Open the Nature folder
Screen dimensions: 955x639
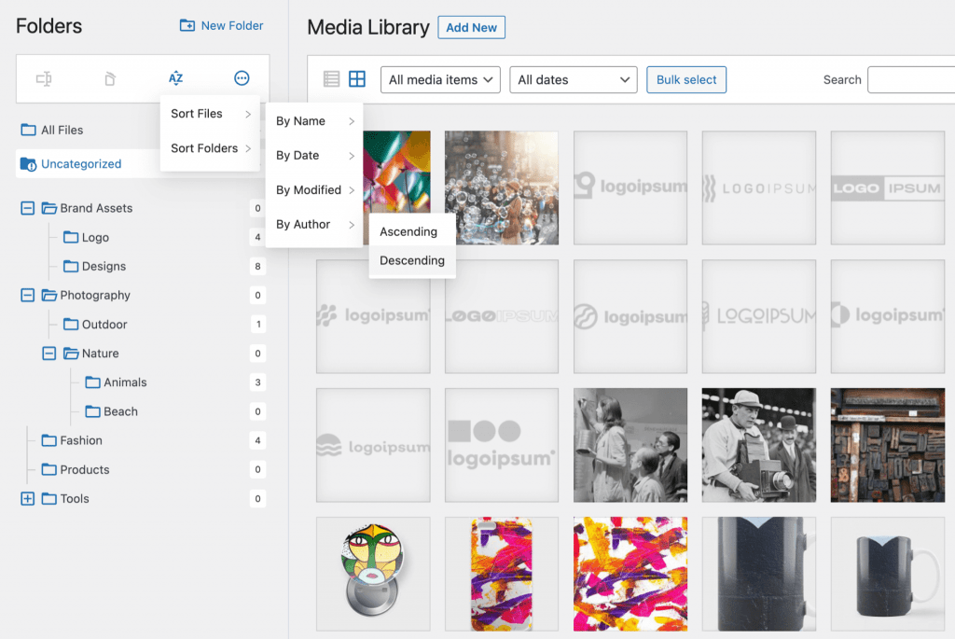91,354
